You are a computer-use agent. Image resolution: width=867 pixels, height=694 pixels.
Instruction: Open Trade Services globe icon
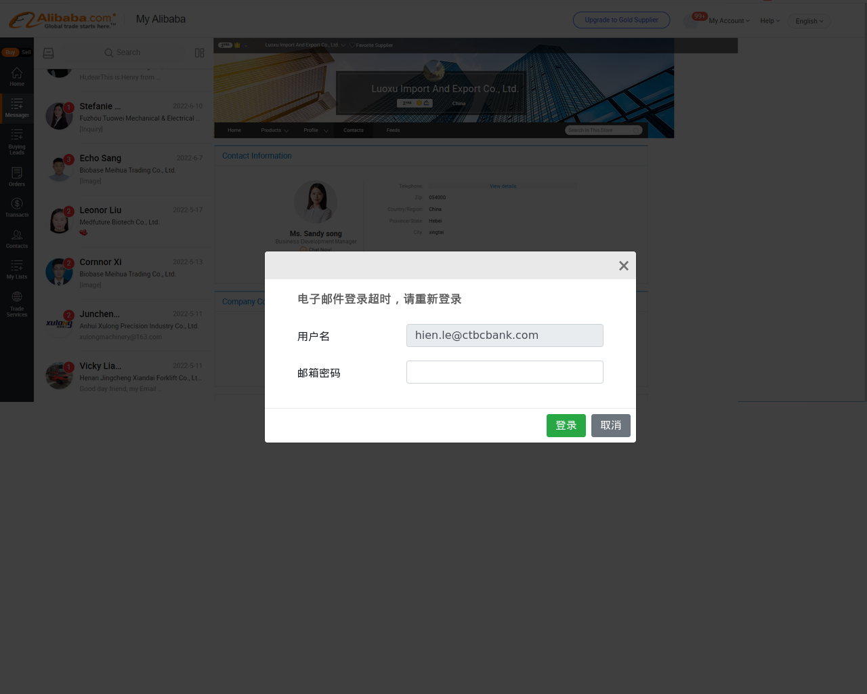(x=17, y=304)
